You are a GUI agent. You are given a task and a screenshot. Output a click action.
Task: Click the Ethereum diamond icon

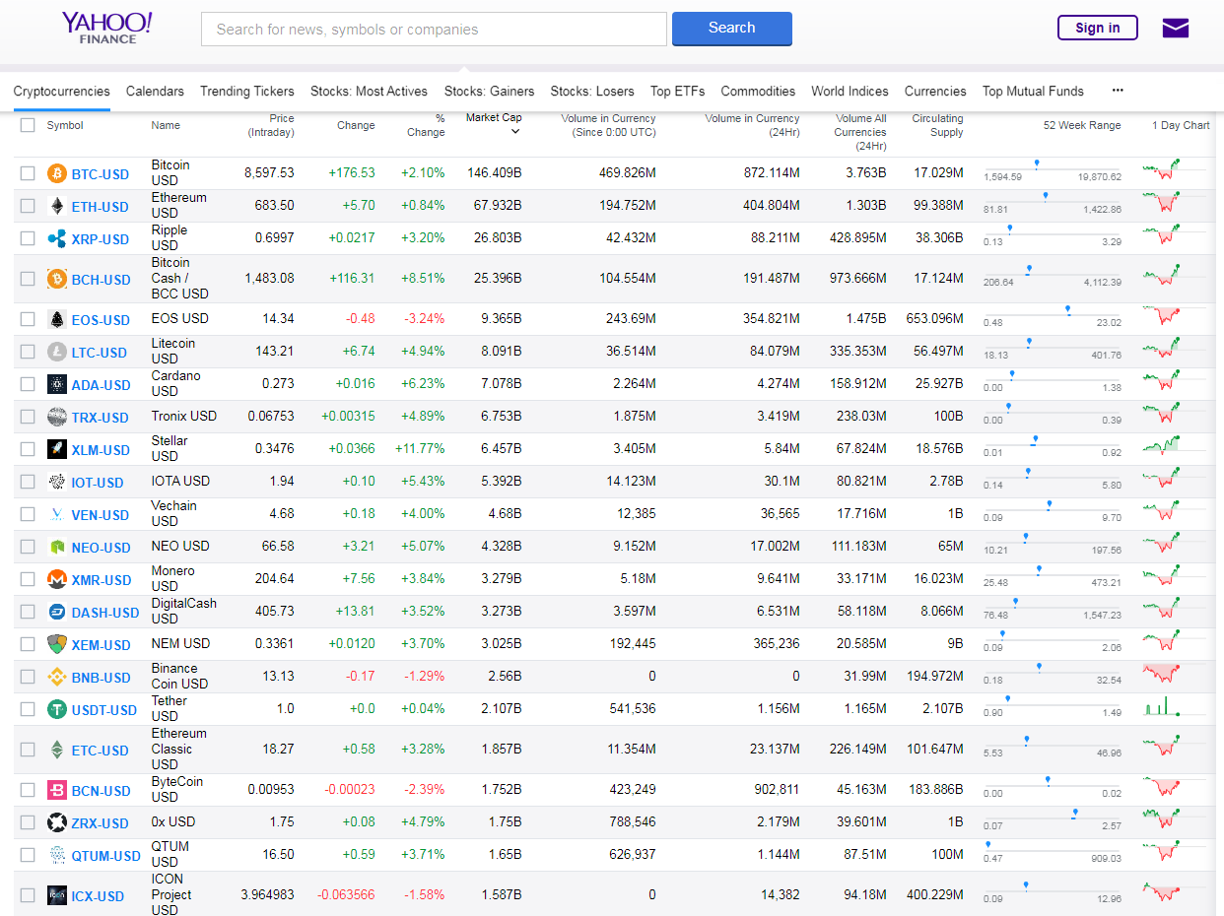pyautogui.click(x=57, y=207)
